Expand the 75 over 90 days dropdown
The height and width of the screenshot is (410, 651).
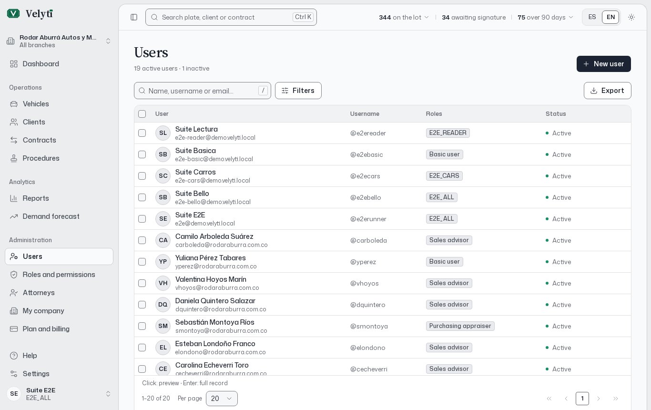[x=546, y=17]
